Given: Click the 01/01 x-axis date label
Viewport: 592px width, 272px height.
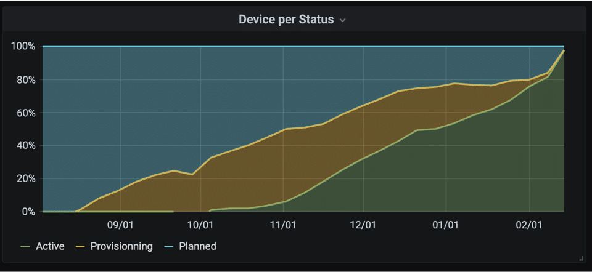Looking at the screenshot, I should coord(446,225).
